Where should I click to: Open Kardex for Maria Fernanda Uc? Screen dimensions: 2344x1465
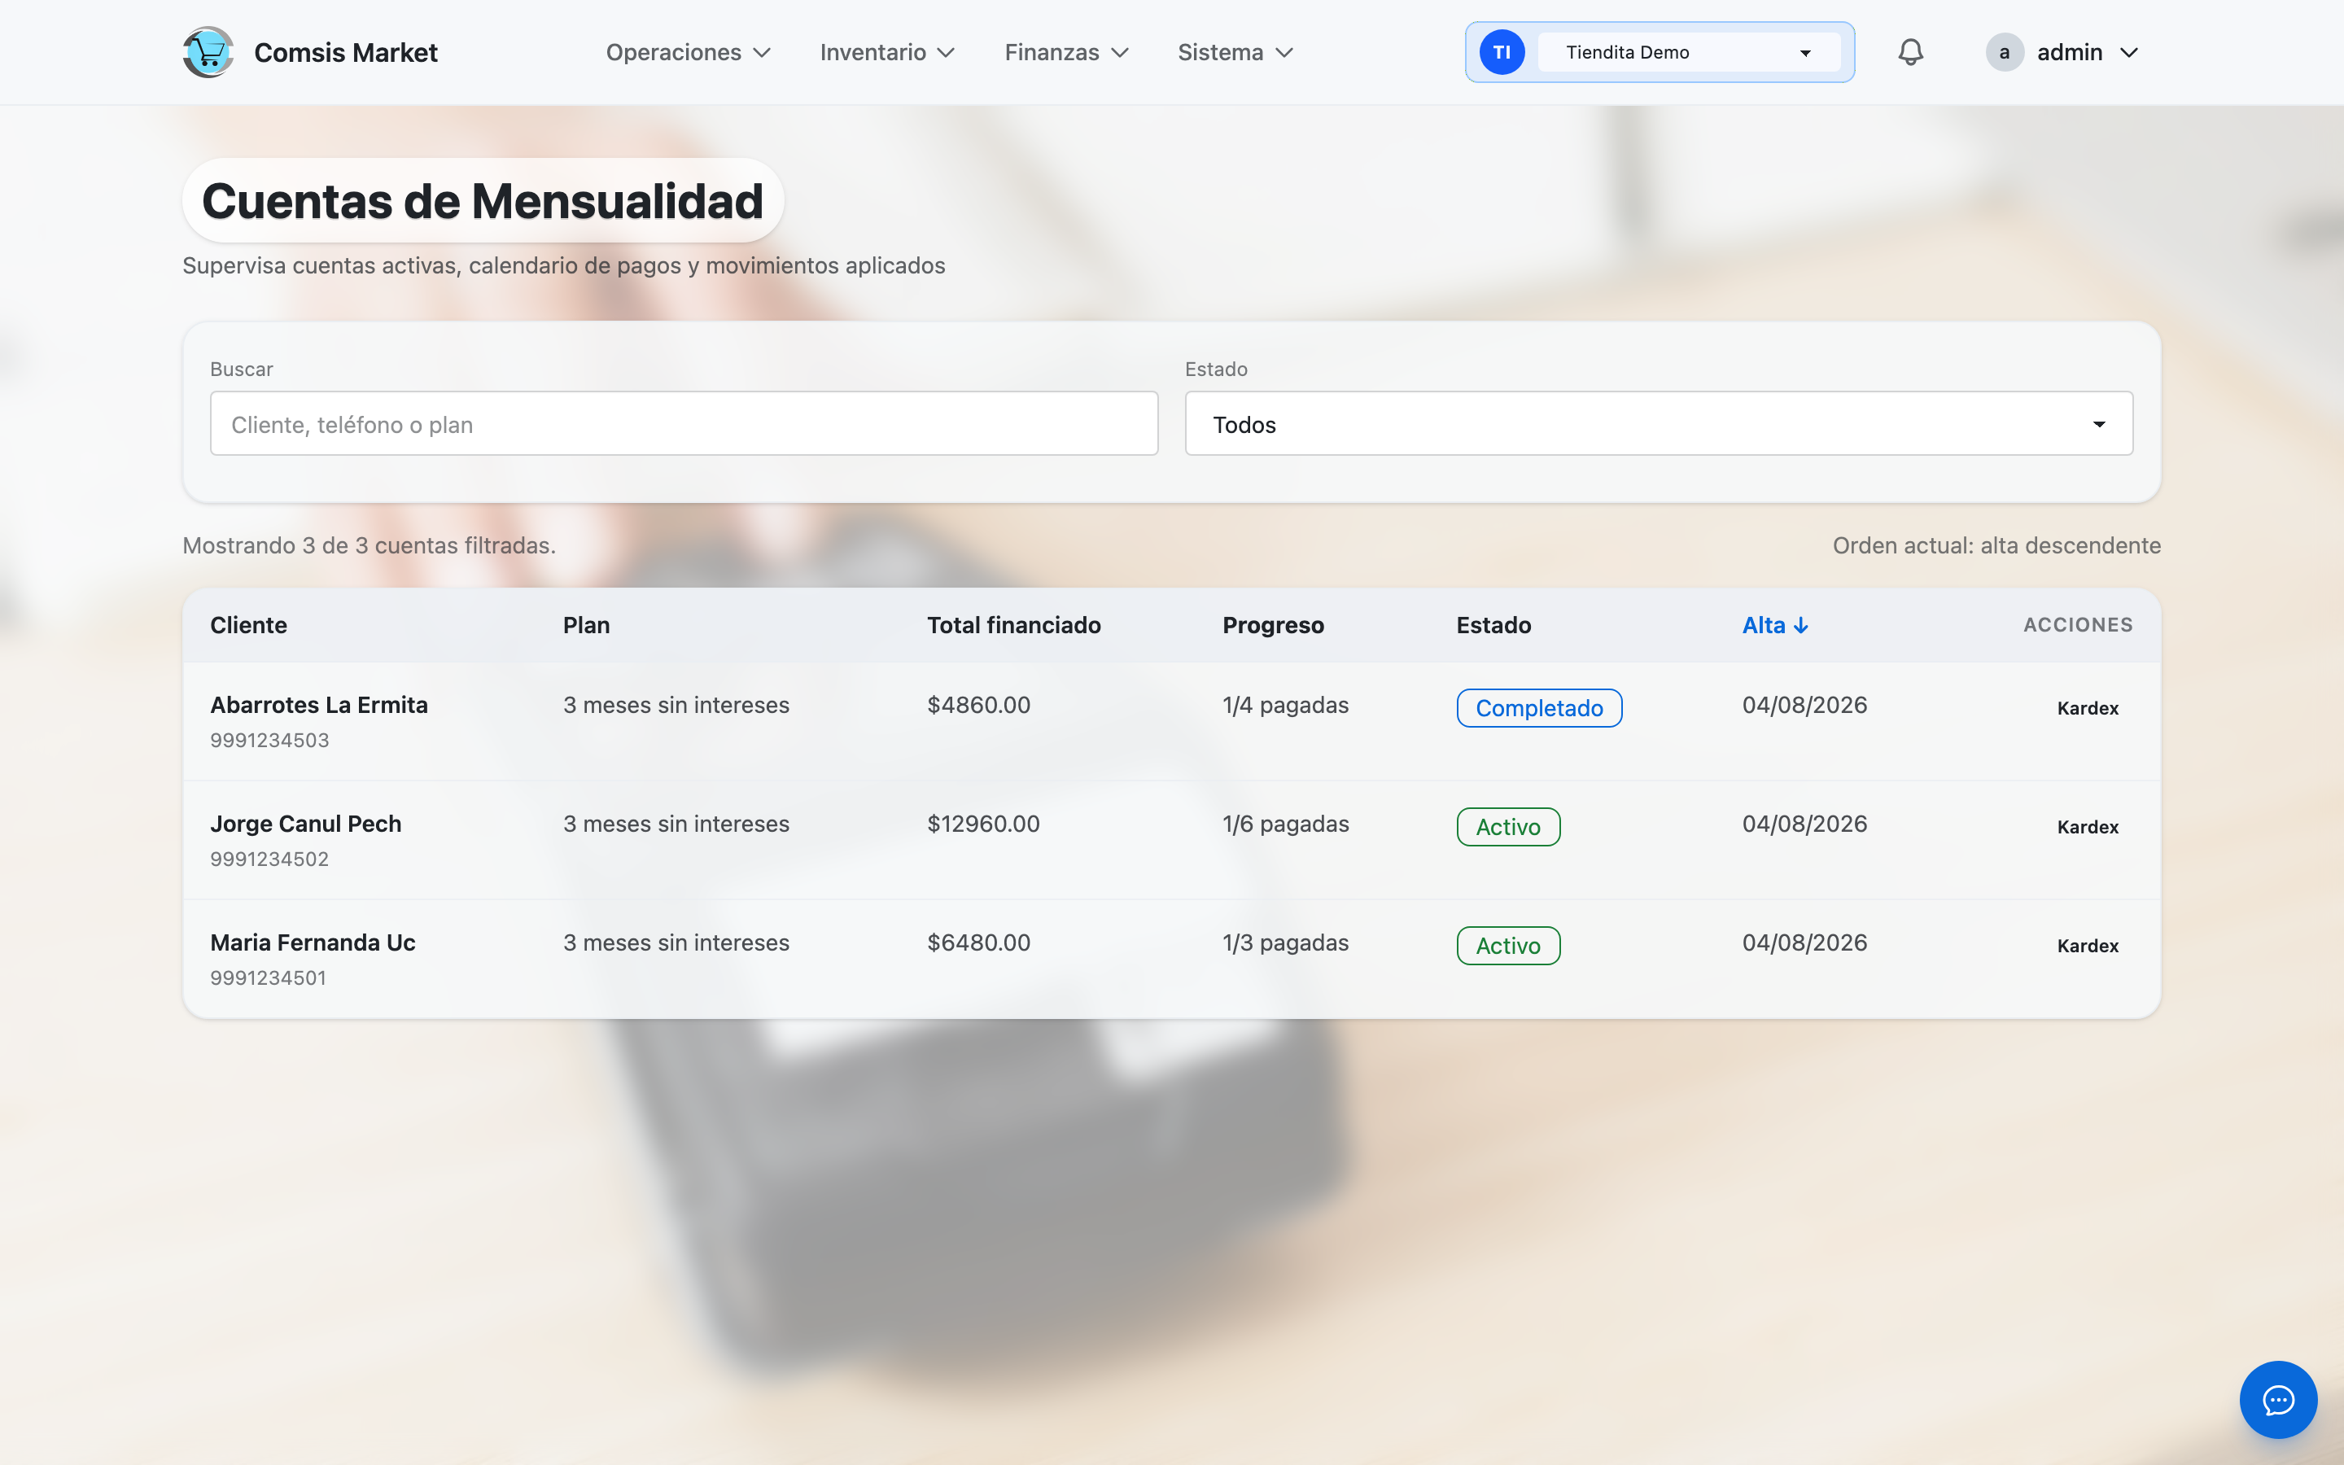pyautogui.click(x=2088, y=946)
